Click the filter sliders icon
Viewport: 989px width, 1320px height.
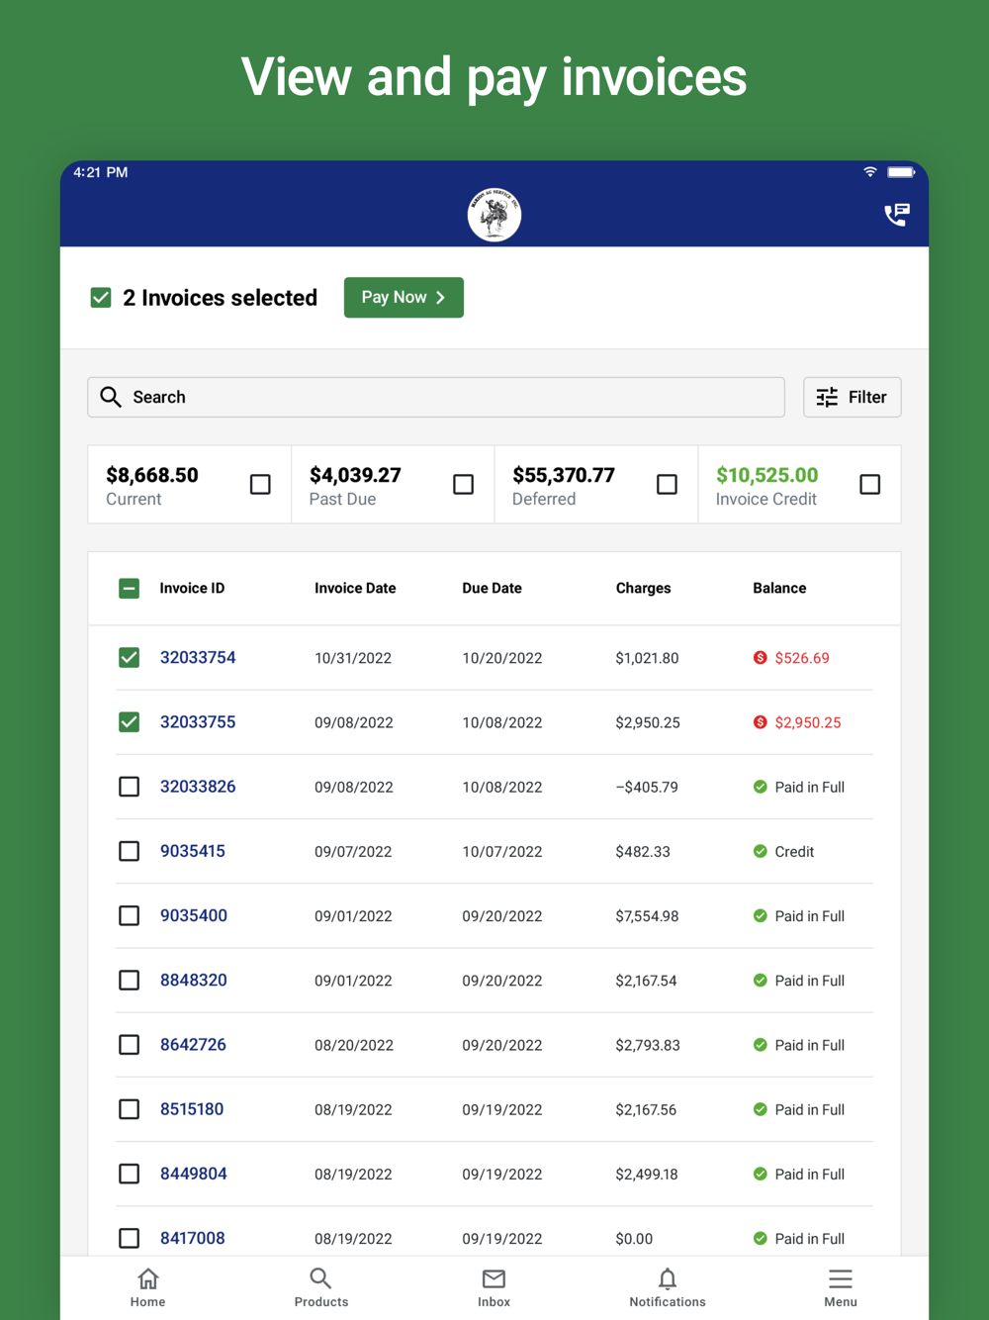827,397
